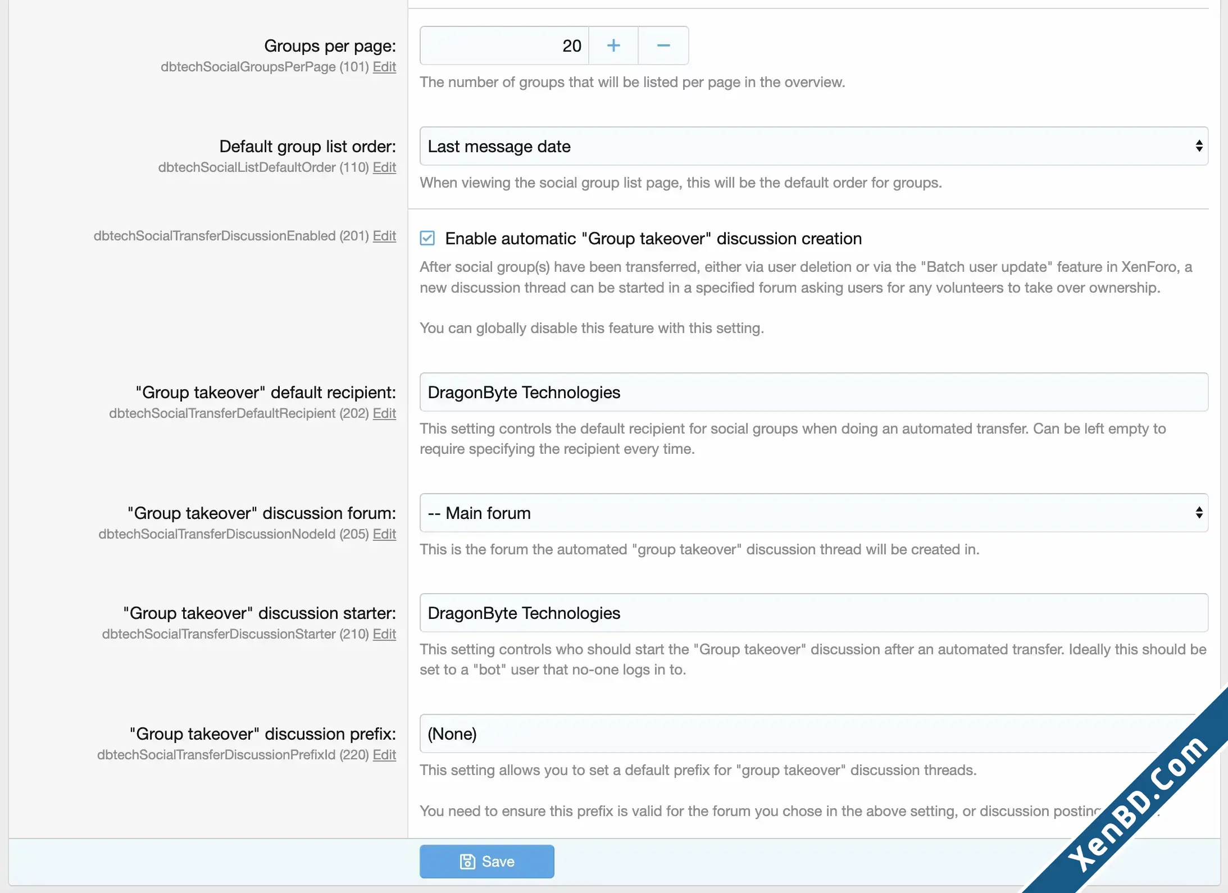Click the Group takeover discussion starter field
Viewport: 1228px width, 893px height.
tap(814, 613)
